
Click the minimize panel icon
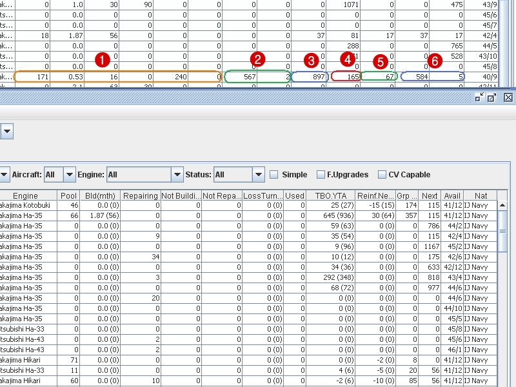(479, 97)
